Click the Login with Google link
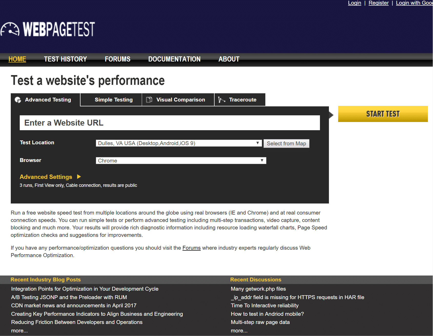 414,3
